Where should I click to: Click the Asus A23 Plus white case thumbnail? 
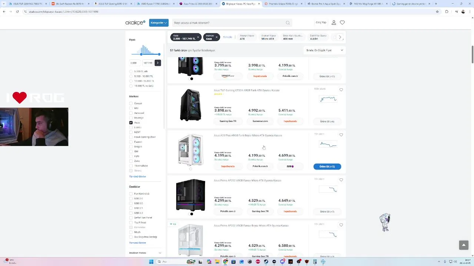pyautogui.click(x=190, y=150)
